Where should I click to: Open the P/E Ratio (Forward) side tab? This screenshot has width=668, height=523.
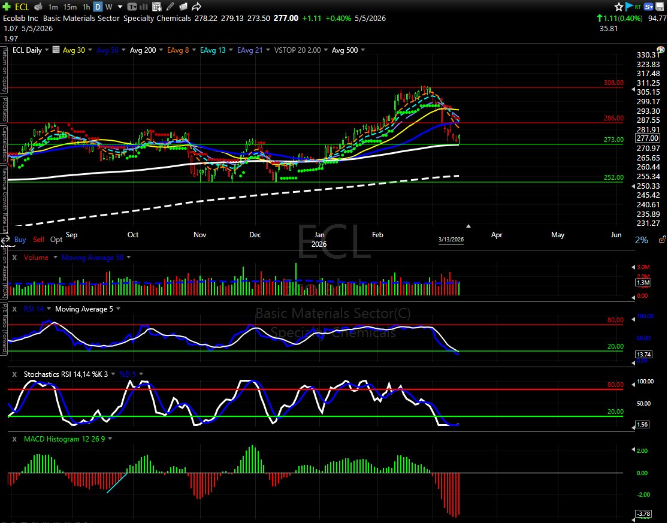point(5,329)
